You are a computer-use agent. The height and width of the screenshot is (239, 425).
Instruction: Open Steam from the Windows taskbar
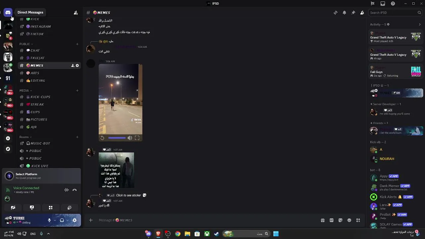point(216,234)
